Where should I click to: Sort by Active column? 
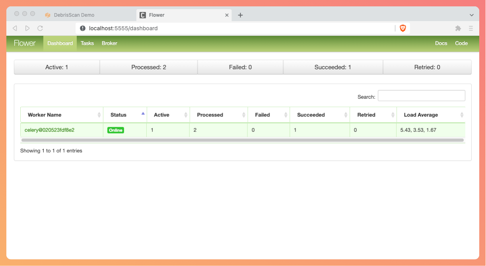168,115
